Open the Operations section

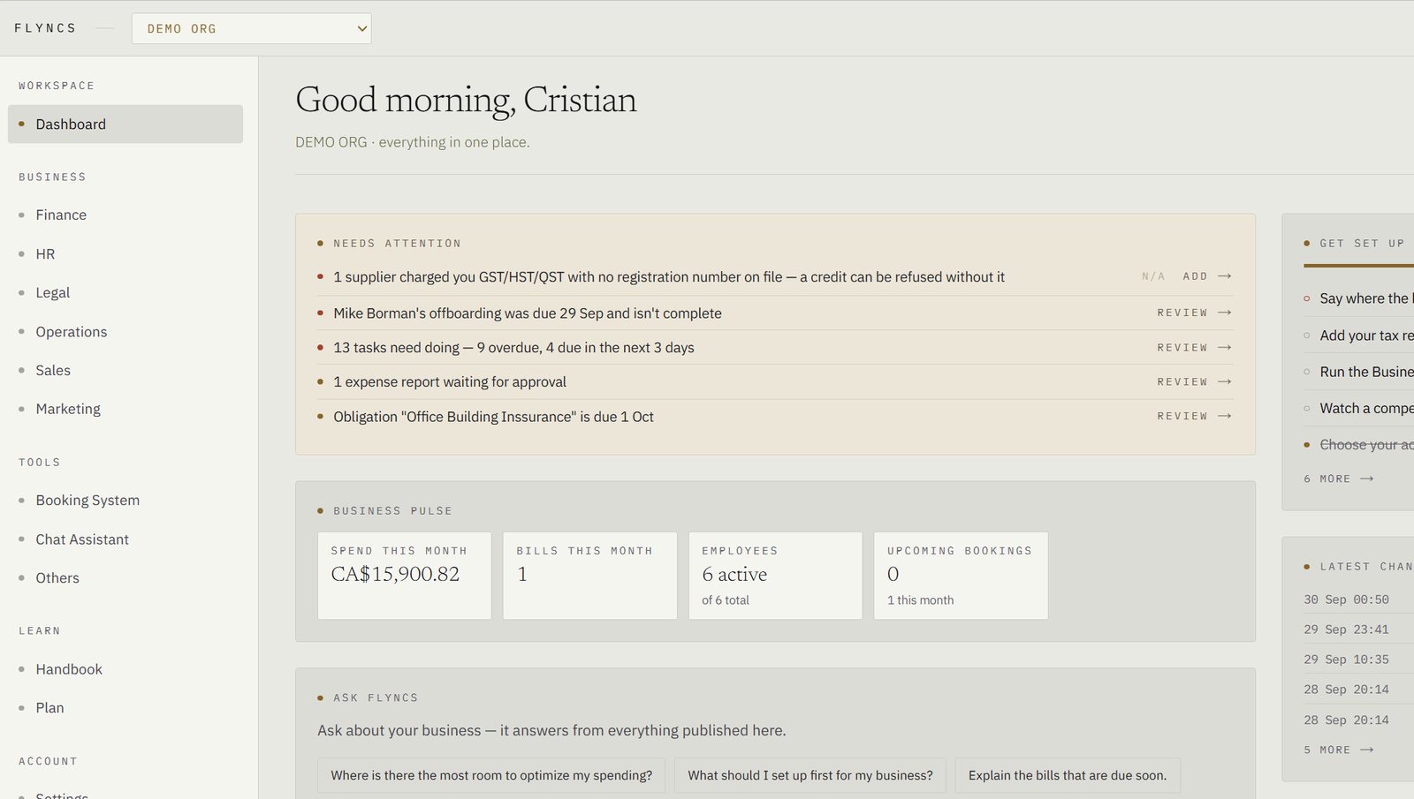71,332
